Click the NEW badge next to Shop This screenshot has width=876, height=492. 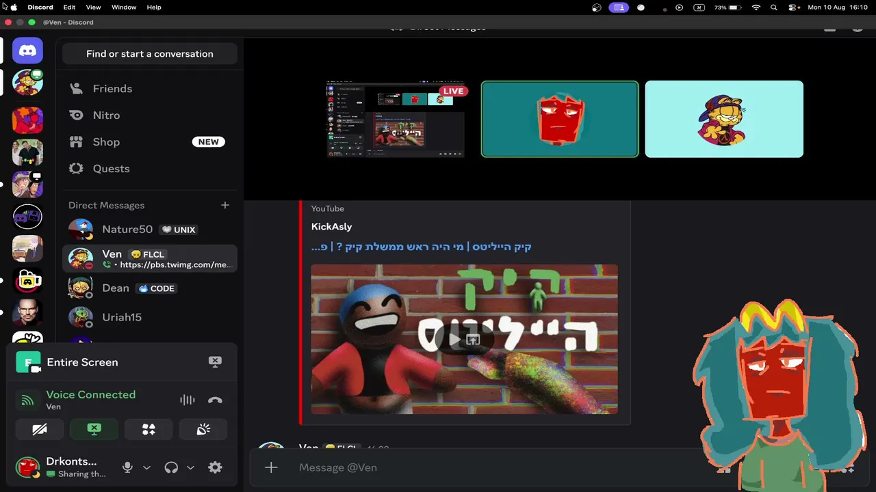click(x=209, y=142)
